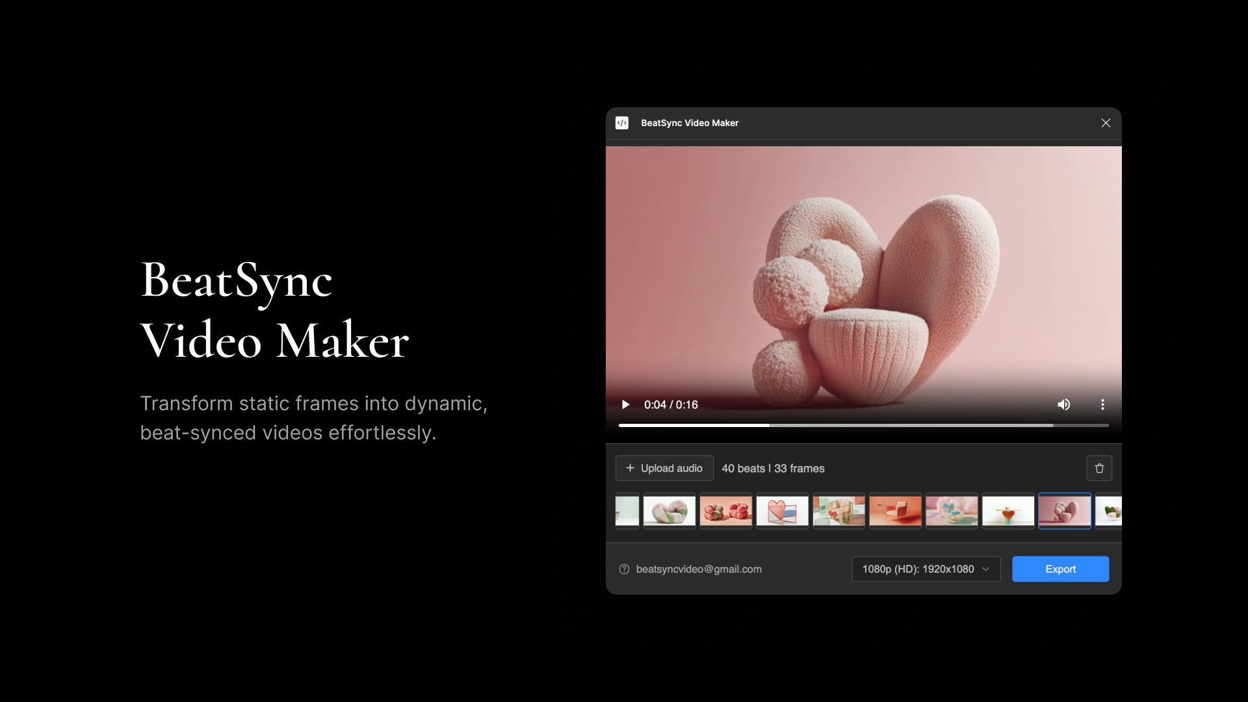Select the white frame with small red chair
1248x702 pixels.
tap(1008, 511)
